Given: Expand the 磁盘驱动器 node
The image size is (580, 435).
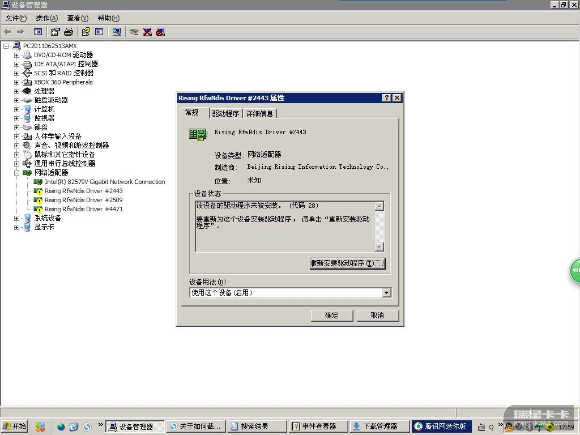Looking at the screenshot, I should coord(16,100).
